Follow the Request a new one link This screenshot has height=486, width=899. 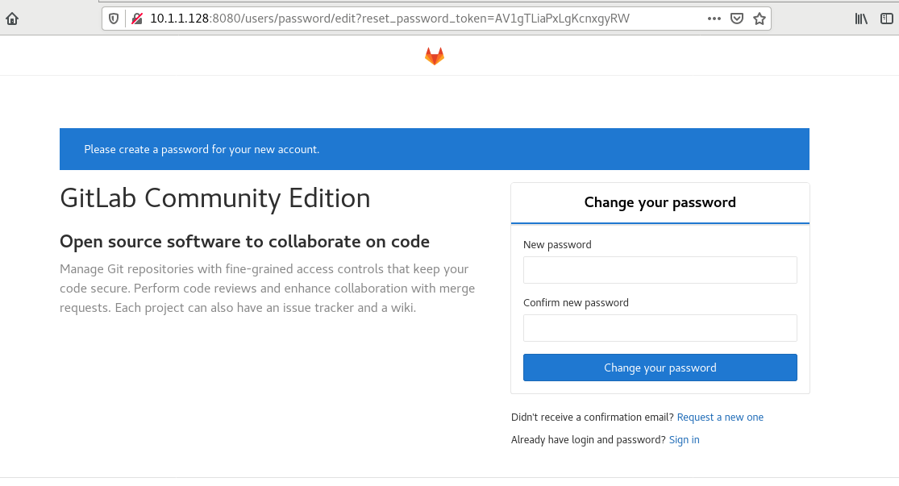(x=720, y=417)
